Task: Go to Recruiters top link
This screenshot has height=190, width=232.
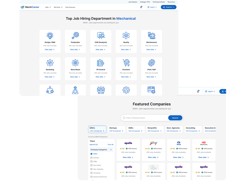Action: tap(171, 2)
